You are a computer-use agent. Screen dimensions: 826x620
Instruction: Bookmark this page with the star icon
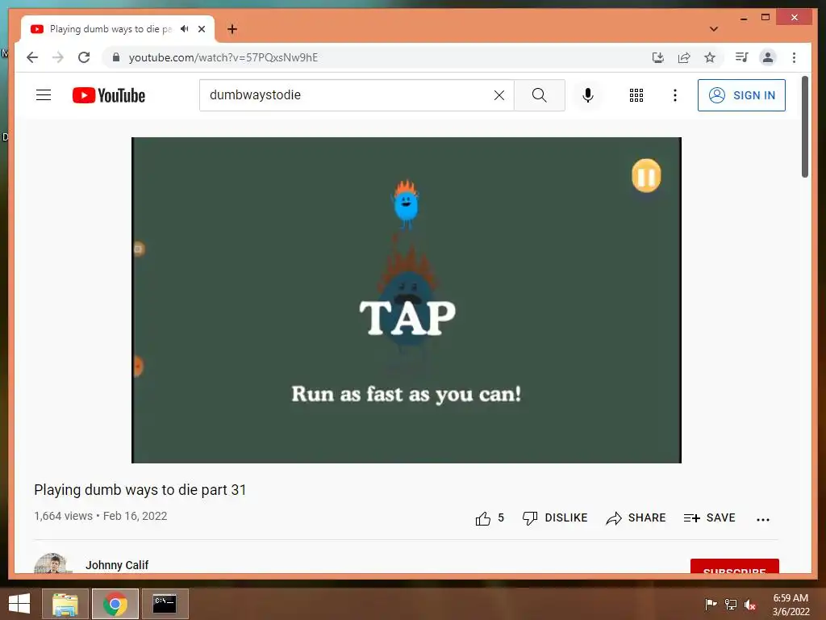tap(710, 57)
